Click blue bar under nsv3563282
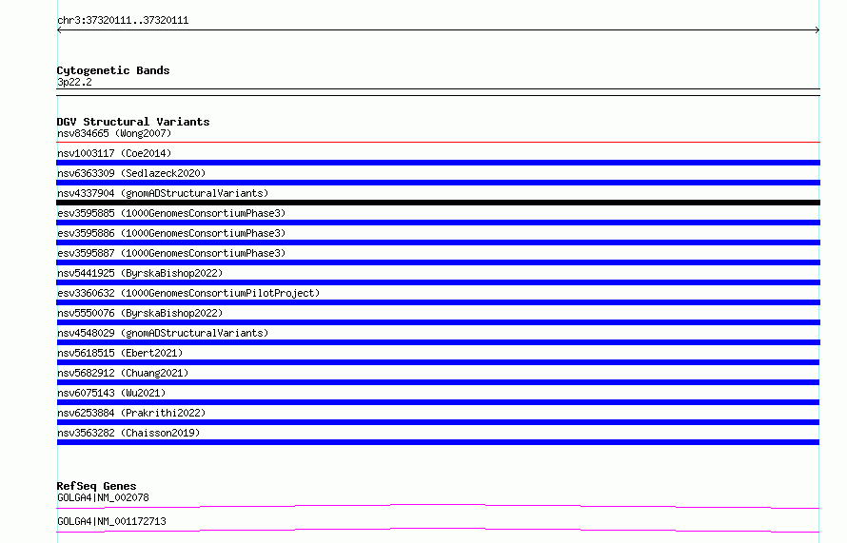This screenshot has width=847, height=543. (438, 442)
